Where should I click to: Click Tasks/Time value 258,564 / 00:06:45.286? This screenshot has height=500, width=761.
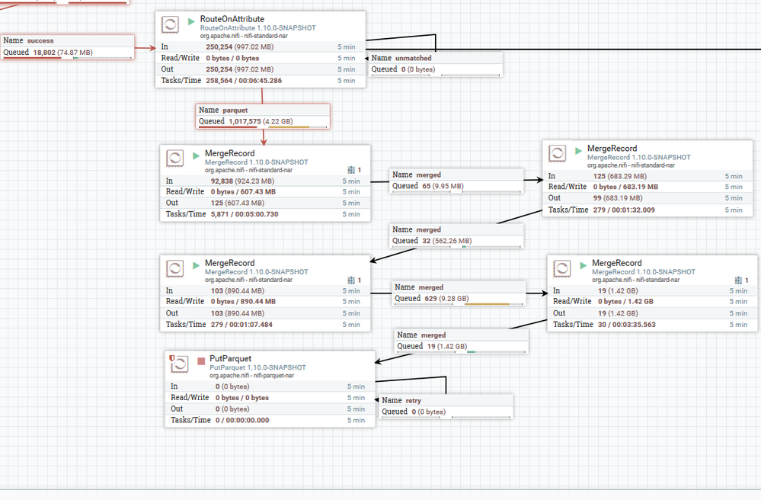point(244,81)
